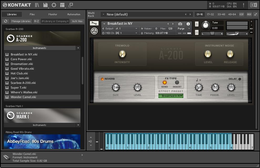This screenshot has width=260, height=168.
Task: Click the save floppy disk icon
Action: 45,5
